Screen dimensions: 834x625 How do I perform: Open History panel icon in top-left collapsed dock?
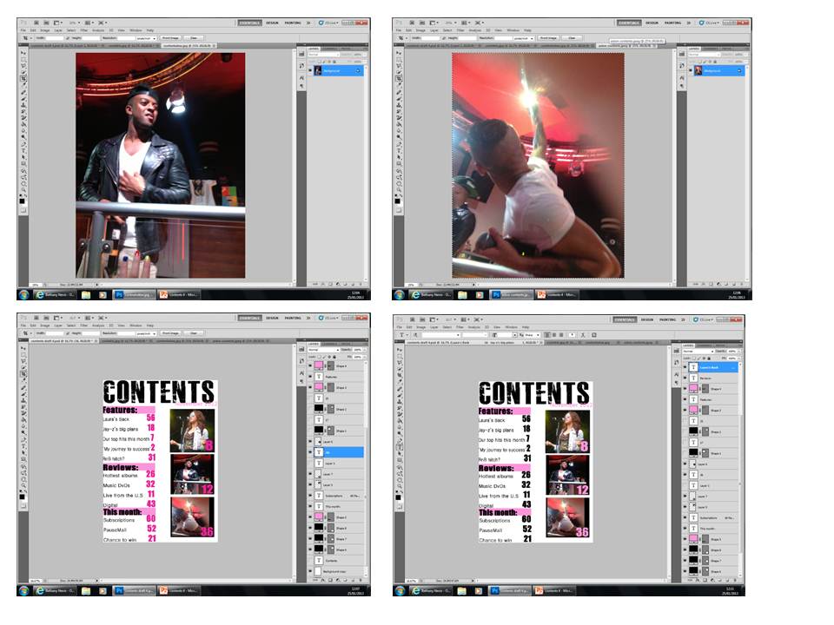click(x=301, y=65)
